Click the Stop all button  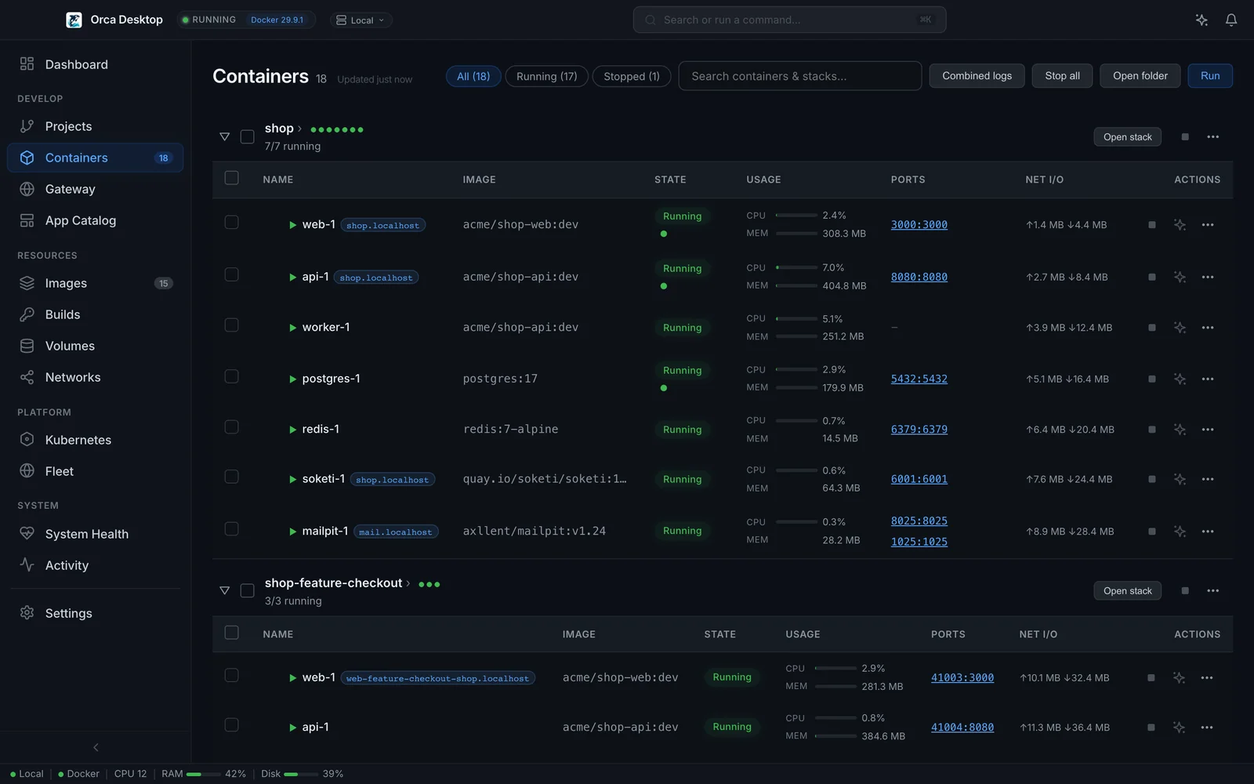[x=1062, y=76]
